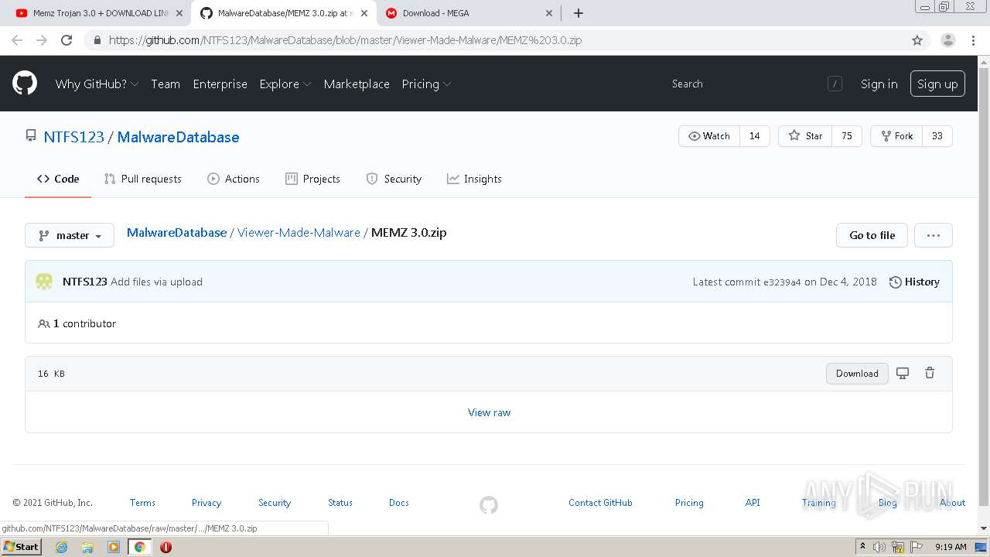Watch the repository
Viewport: 990px width, 557px height.
[709, 136]
